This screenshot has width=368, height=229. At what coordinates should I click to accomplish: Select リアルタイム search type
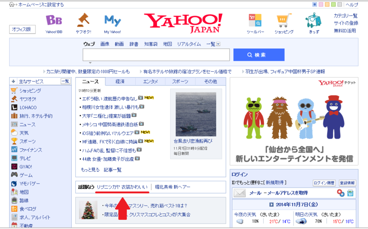click(189, 44)
